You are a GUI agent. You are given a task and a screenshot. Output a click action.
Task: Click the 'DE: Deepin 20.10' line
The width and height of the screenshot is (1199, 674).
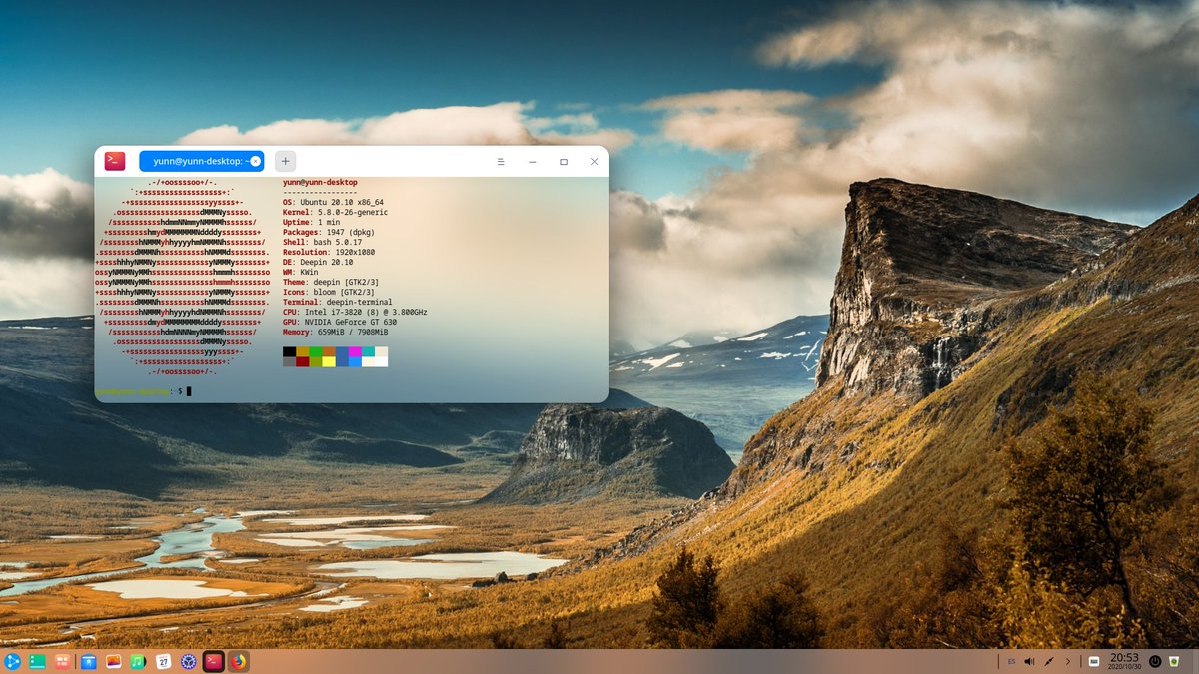[x=317, y=262]
